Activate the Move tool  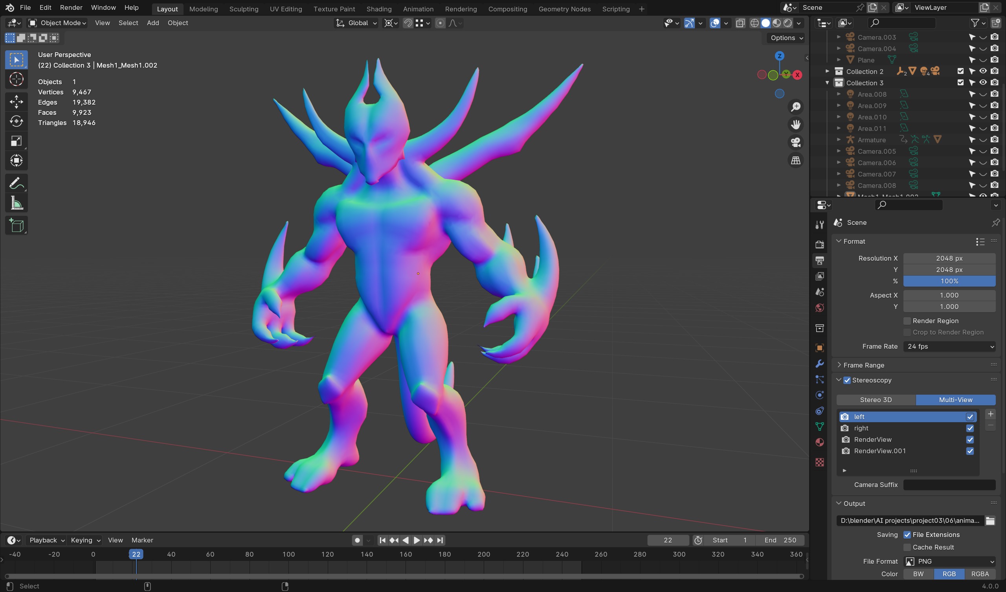[x=17, y=101]
